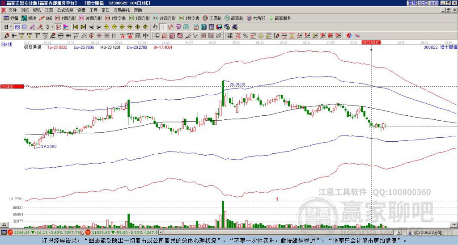Open the 9P四方形 tool
Viewport: 458px width, 245px height.
pyautogui.click(x=91, y=18)
